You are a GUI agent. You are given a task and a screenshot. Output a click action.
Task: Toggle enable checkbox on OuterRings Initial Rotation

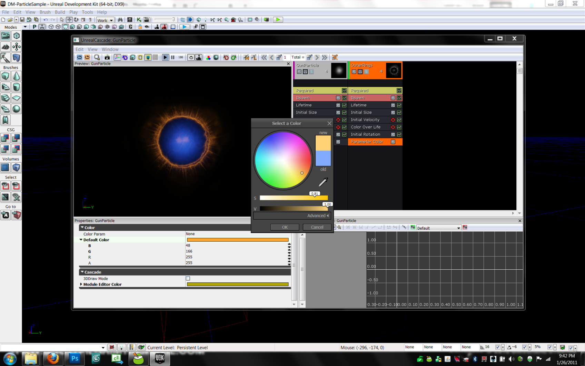[x=393, y=134]
